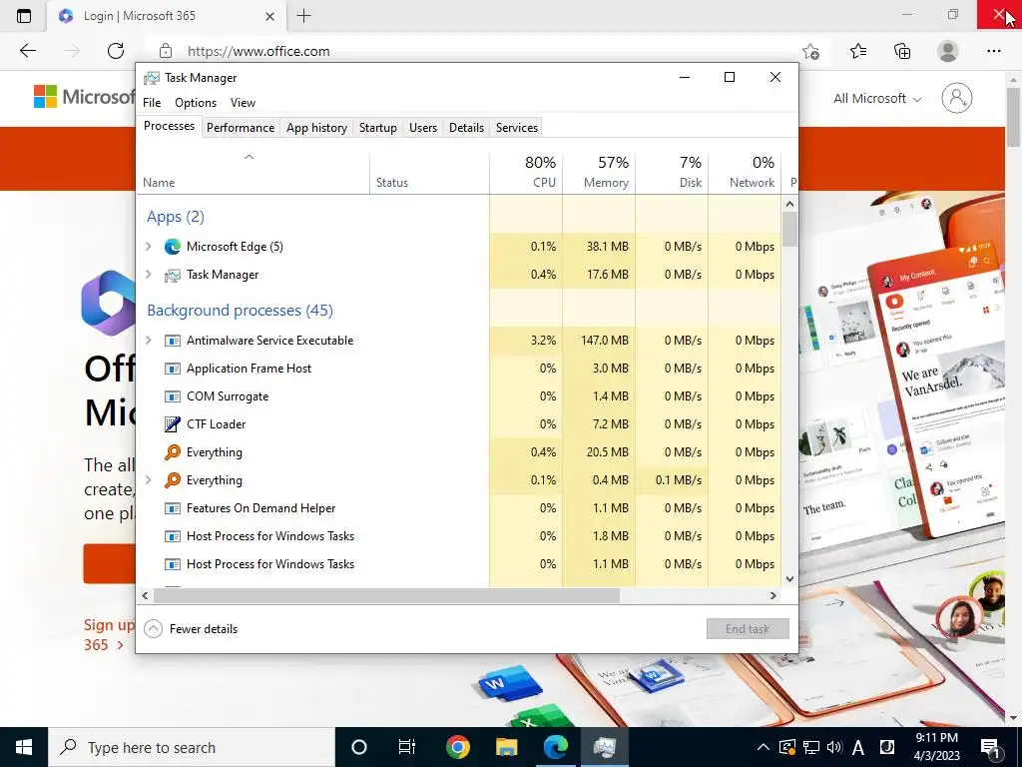Click the Microsoft Edge process icon

[x=172, y=247]
